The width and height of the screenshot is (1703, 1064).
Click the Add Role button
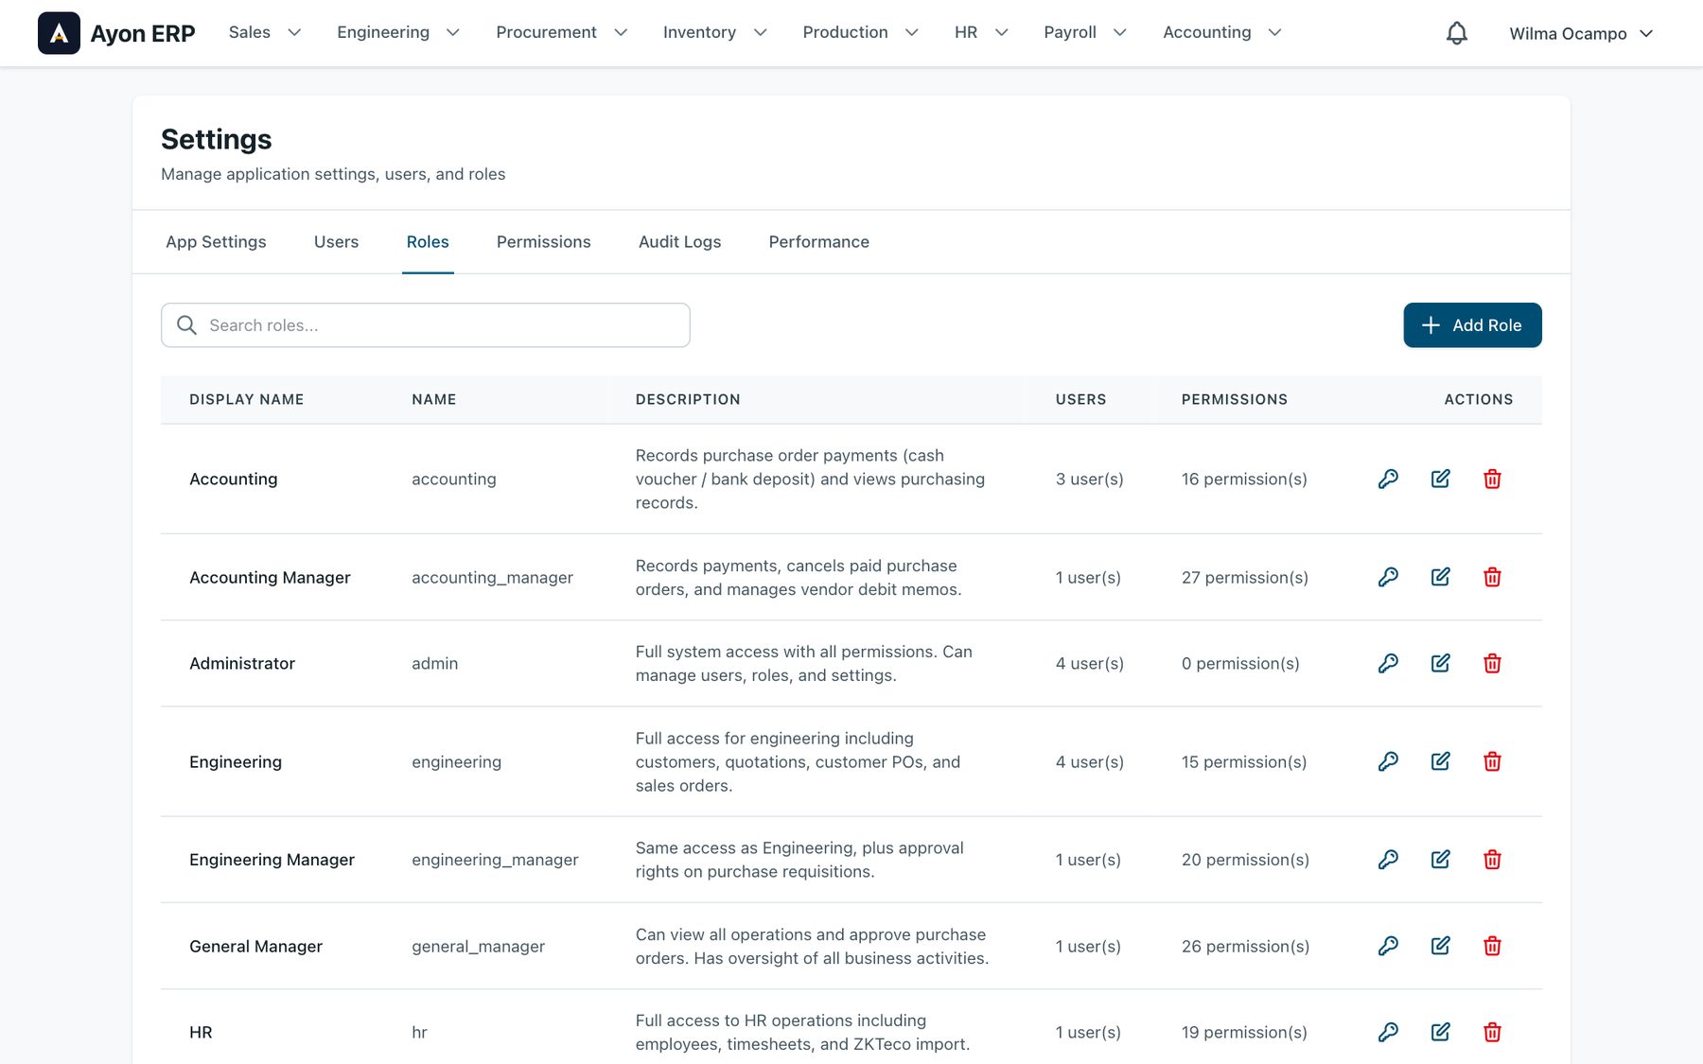(1472, 325)
